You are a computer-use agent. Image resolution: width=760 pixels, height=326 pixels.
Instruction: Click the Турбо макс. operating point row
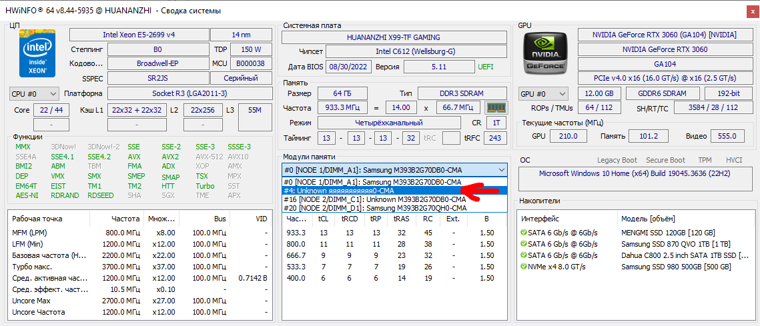139,267
